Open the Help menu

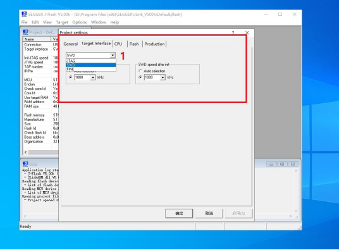click(x=114, y=22)
